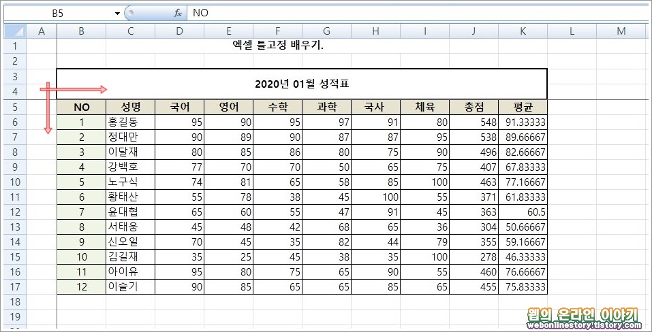Image resolution: width=652 pixels, height=332 pixels.
Task: Click the 'NO' header cell
Action: 82,107
